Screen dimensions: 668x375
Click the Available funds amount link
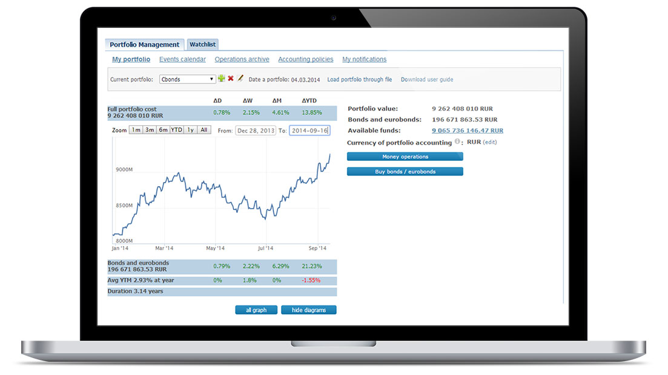(468, 131)
